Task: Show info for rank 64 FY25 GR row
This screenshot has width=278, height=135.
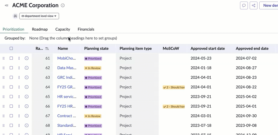Action: [x=26, y=87]
